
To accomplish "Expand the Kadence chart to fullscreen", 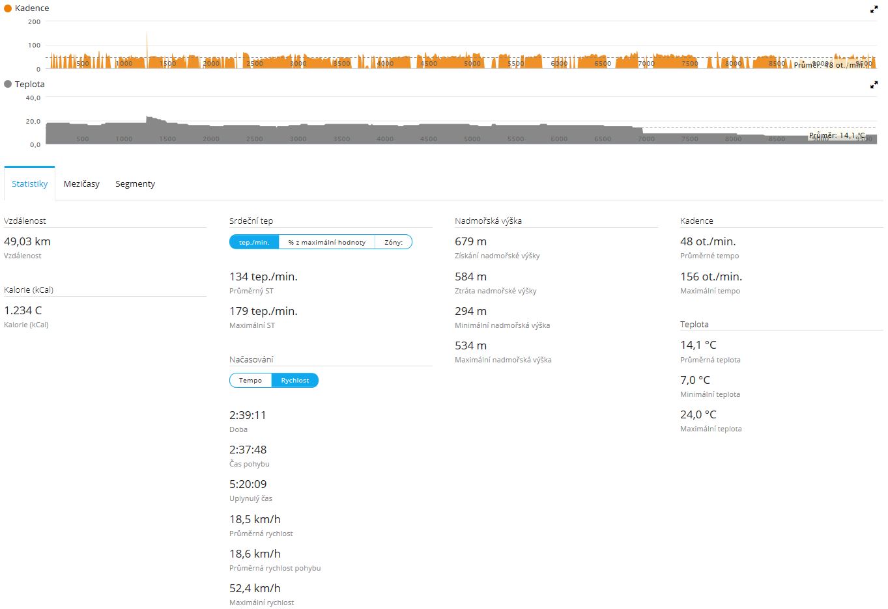I will (874, 9).
